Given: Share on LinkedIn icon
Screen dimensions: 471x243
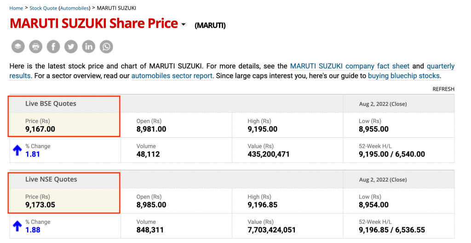Looking at the screenshot, I should [x=89, y=47].
